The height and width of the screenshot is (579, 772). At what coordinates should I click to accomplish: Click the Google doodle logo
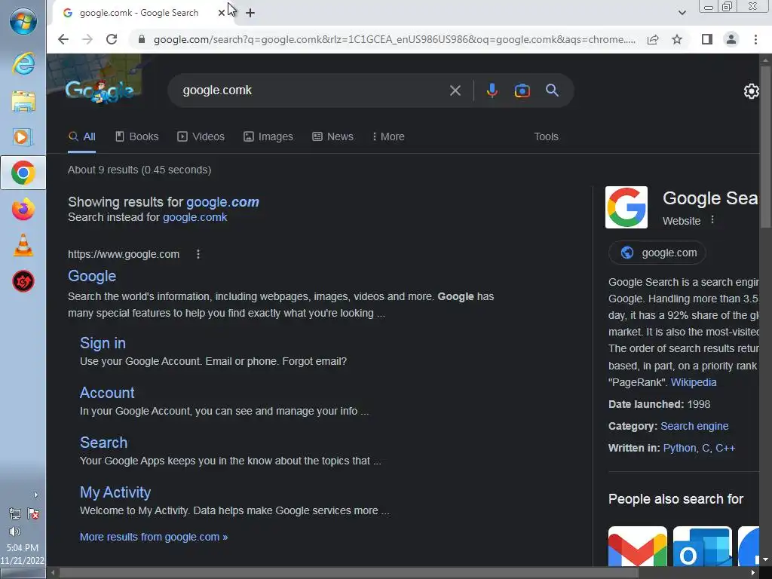click(x=100, y=91)
